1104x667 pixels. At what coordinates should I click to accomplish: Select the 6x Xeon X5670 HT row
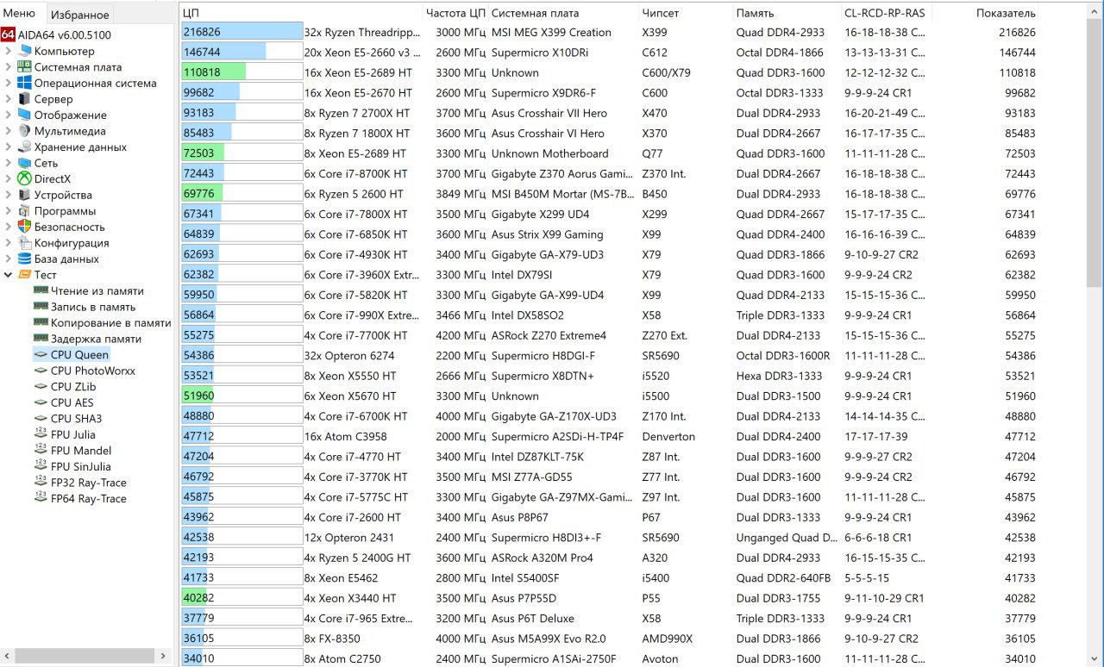coord(608,396)
